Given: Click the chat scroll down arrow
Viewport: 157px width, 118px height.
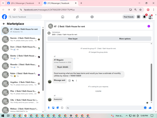Looking at the screenshot, I should (x=151, y=103).
